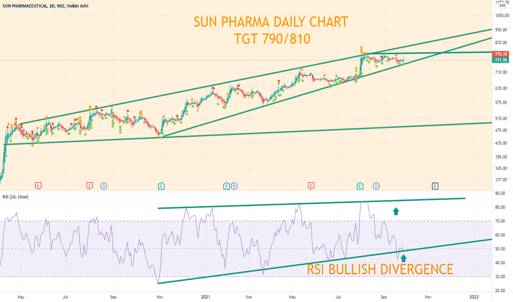Click the 60.00 RSI axis value
Image resolution: width=513 pixels, height=302 pixels.
[500, 235]
